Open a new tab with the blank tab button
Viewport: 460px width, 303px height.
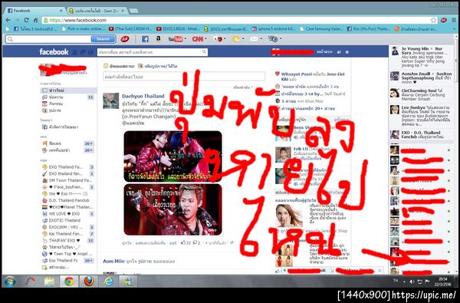pyautogui.click(x=133, y=11)
